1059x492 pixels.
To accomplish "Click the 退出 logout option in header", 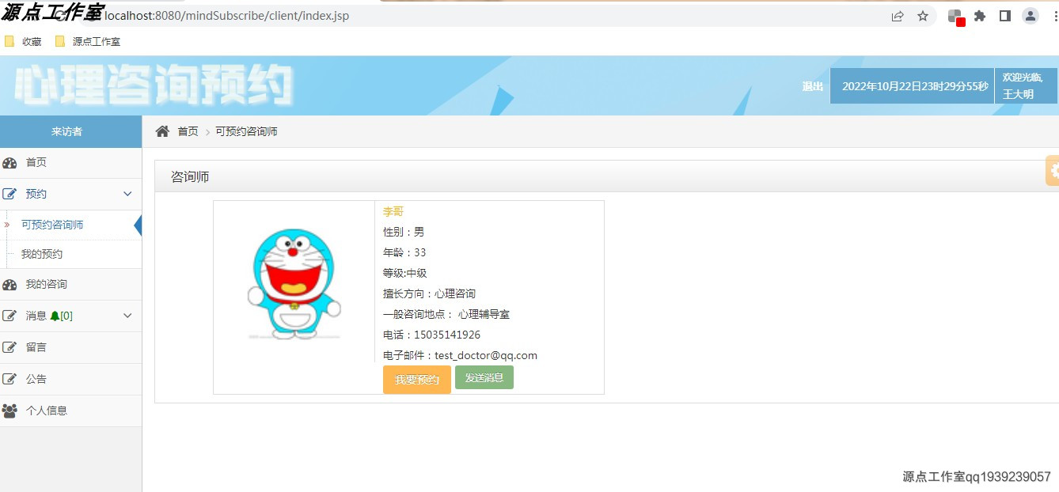I will pos(812,87).
